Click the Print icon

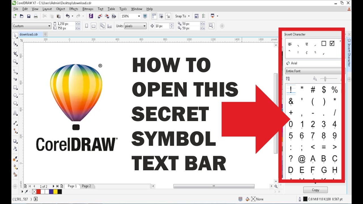36,16
